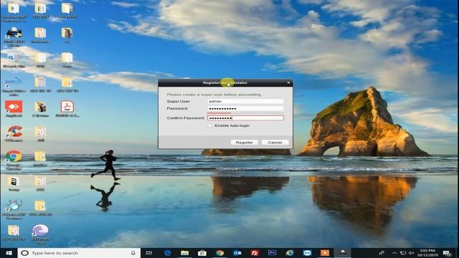Open the Windows Start menu
This screenshot has width=459, height=258.
(9, 253)
